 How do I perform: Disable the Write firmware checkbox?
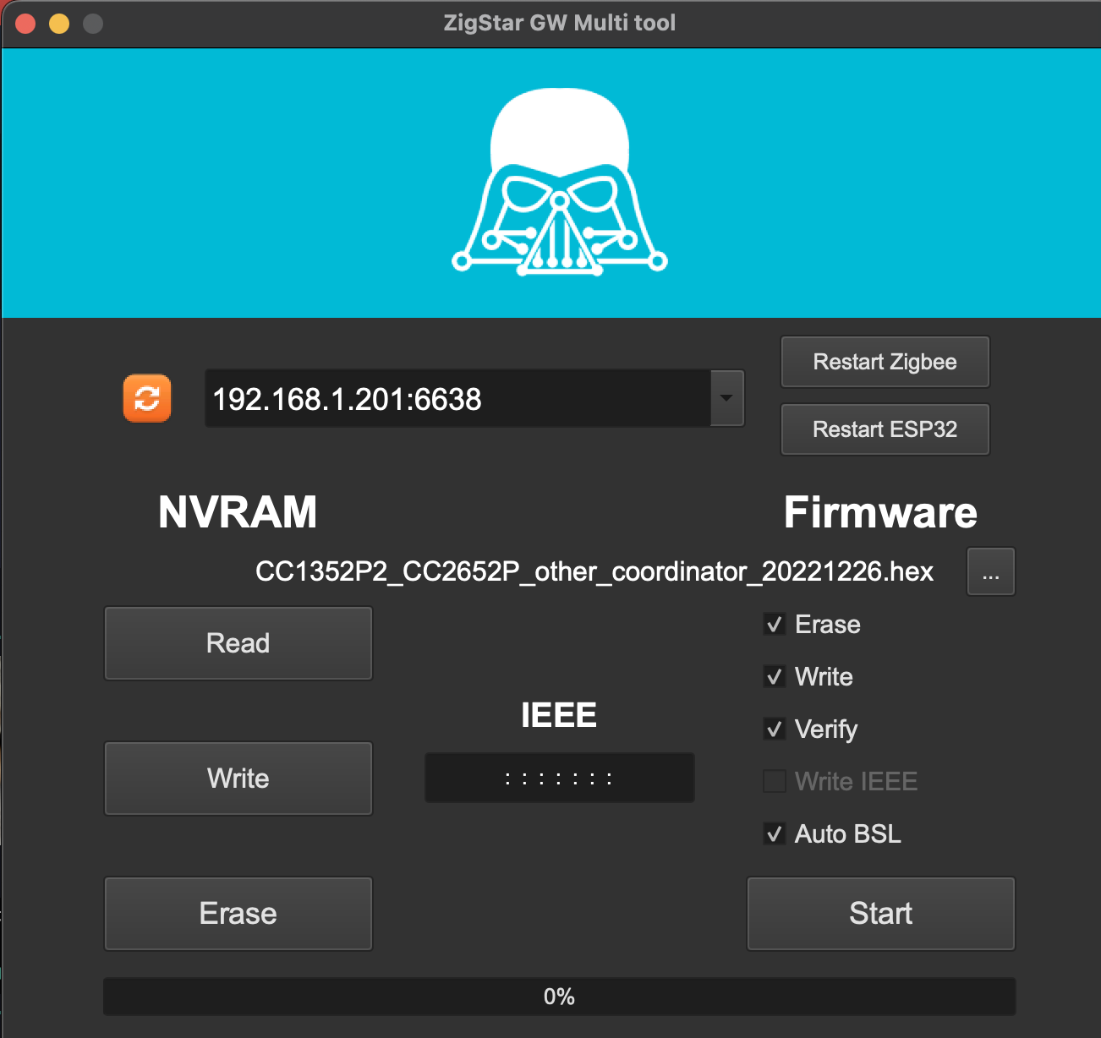click(x=774, y=676)
